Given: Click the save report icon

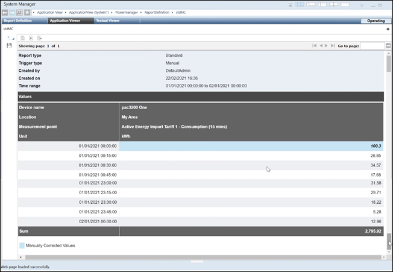Looking at the screenshot, I should [9, 45].
